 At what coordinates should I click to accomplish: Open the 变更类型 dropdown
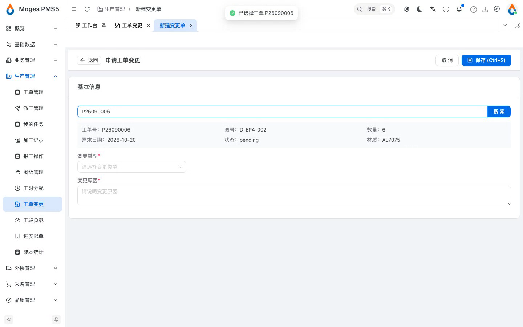pyautogui.click(x=132, y=167)
